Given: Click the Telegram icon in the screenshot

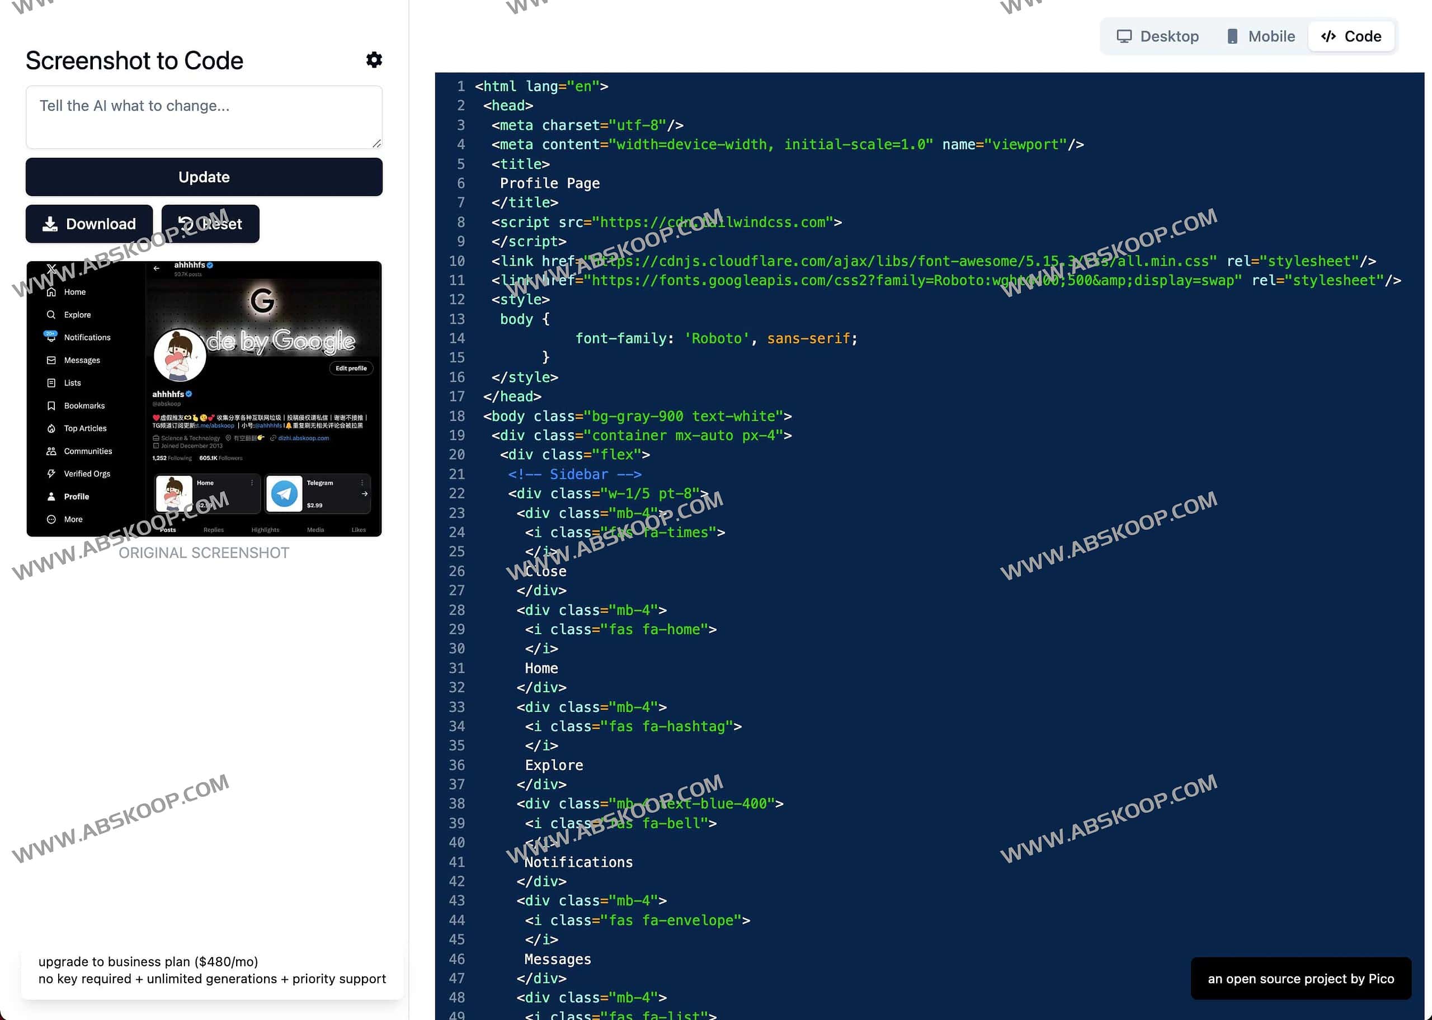Looking at the screenshot, I should (286, 494).
